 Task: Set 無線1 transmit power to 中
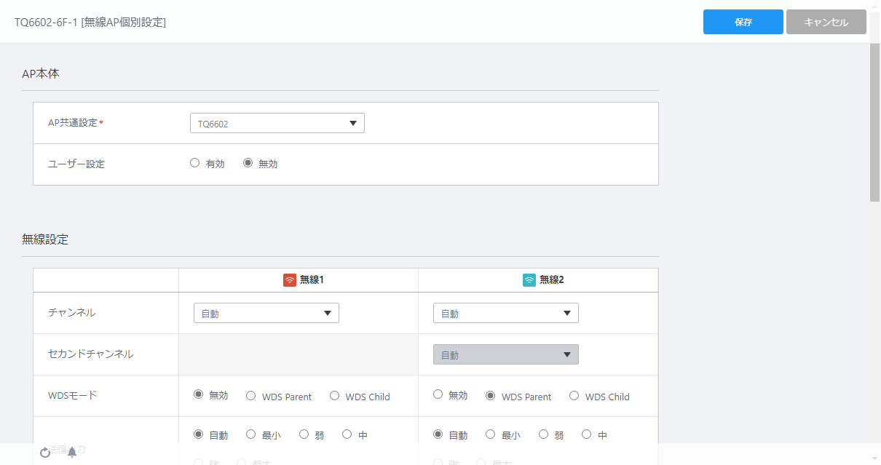pos(347,434)
